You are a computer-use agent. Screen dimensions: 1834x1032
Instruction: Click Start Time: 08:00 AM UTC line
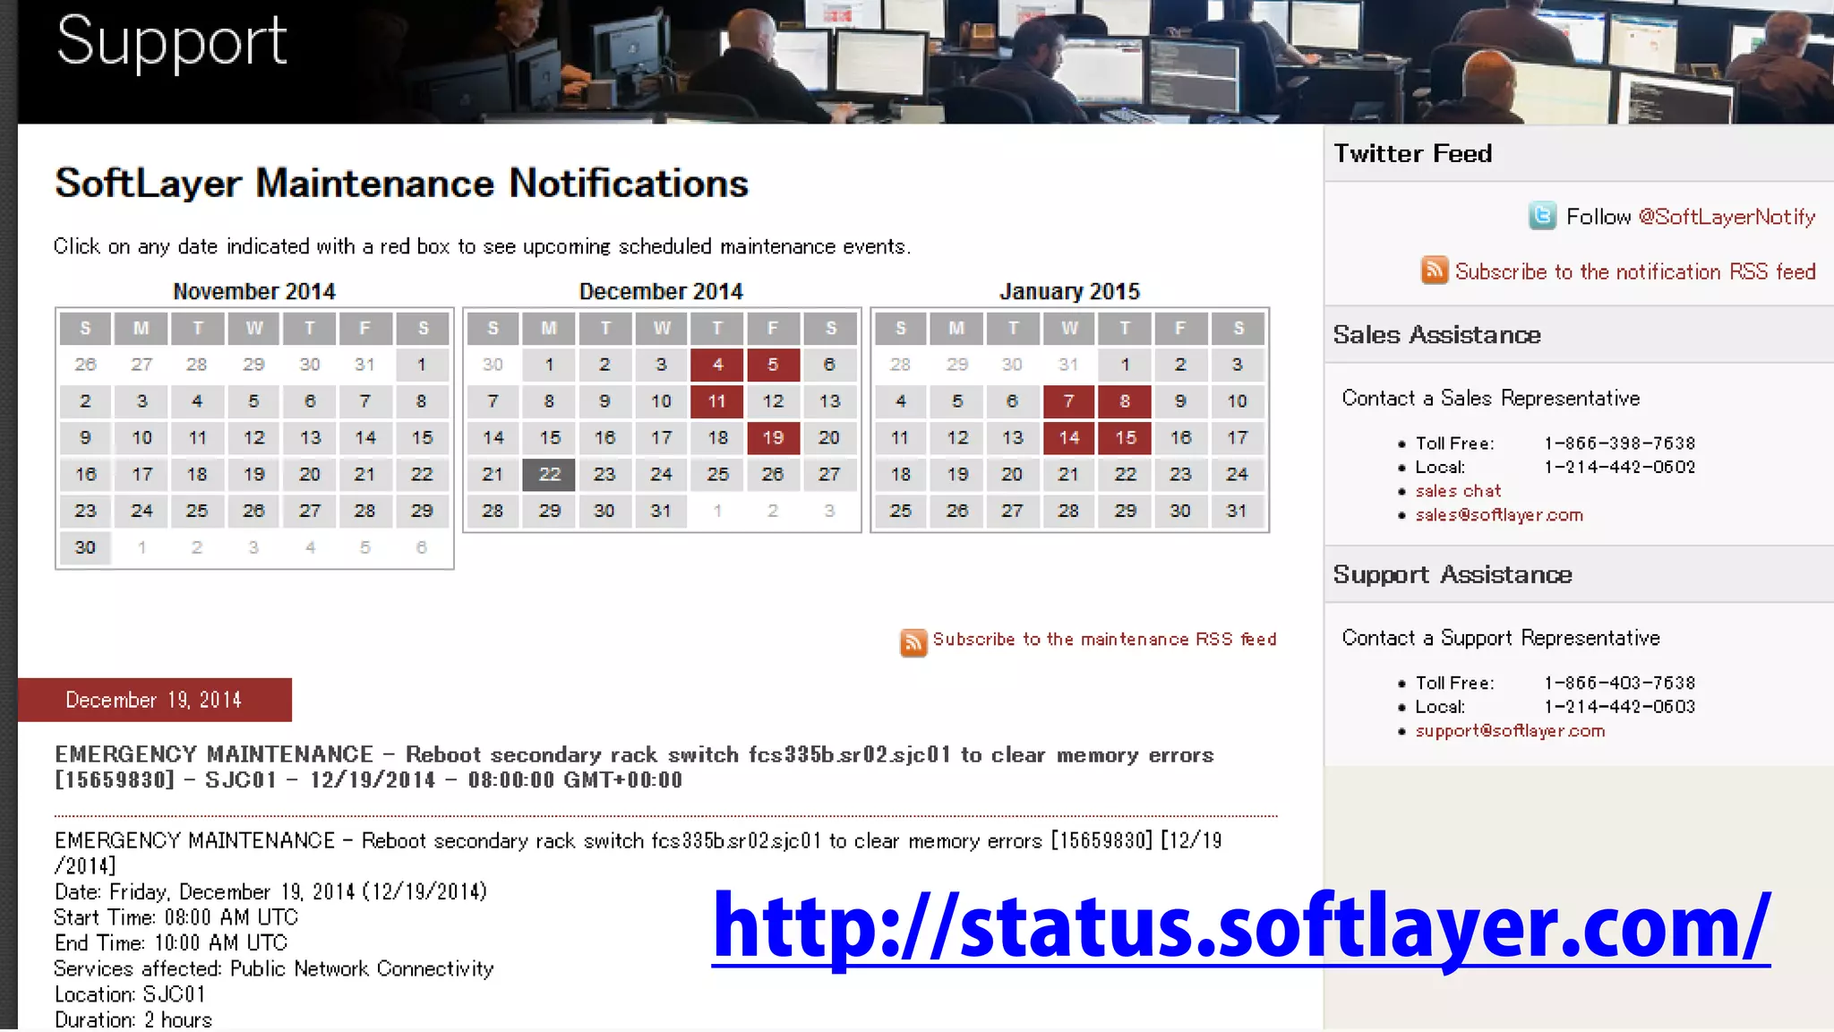[176, 917]
